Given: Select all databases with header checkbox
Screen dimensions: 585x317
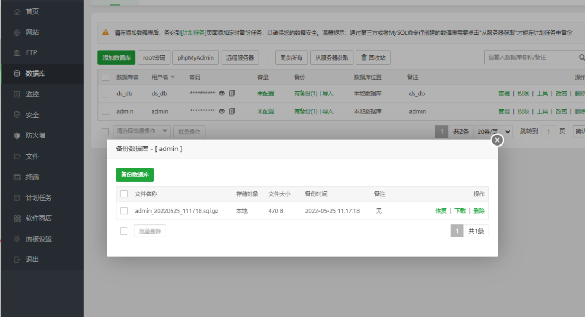Looking at the screenshot, I should tap(106, 77).
